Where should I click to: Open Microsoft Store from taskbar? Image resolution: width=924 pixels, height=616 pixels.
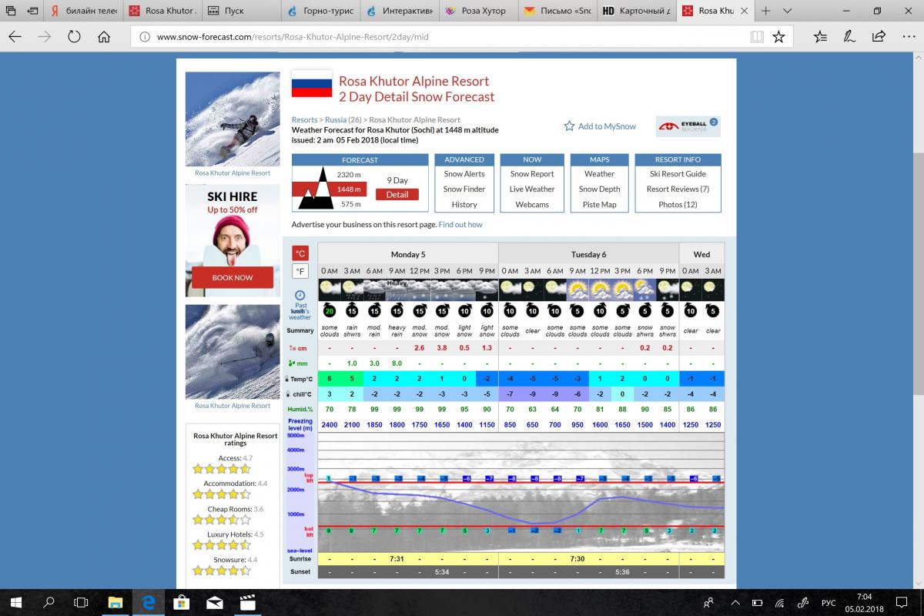coord(181,602)
